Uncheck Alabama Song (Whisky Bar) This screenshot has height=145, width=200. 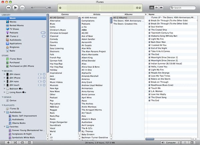149,36
